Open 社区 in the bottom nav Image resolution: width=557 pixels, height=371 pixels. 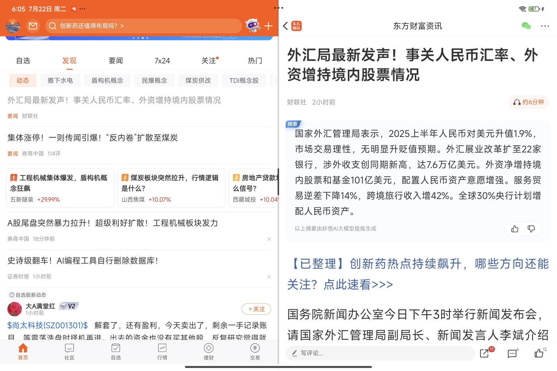click(x=69, y=352)
